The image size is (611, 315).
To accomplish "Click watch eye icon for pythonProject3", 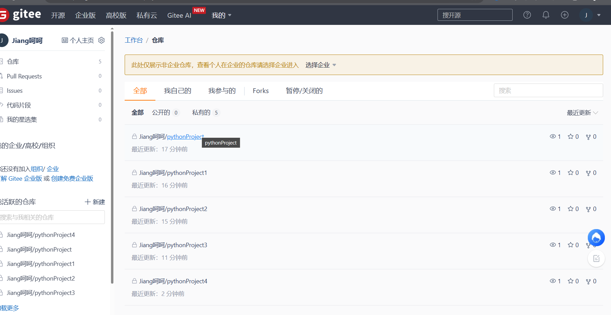I will [x=553, y=245].
